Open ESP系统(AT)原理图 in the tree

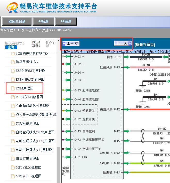30,79
